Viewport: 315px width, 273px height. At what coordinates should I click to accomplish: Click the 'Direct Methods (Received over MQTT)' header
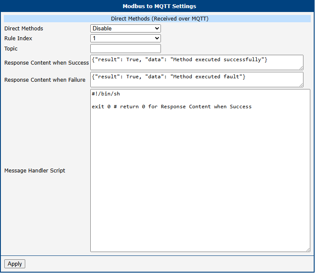(x=160, y=19)
